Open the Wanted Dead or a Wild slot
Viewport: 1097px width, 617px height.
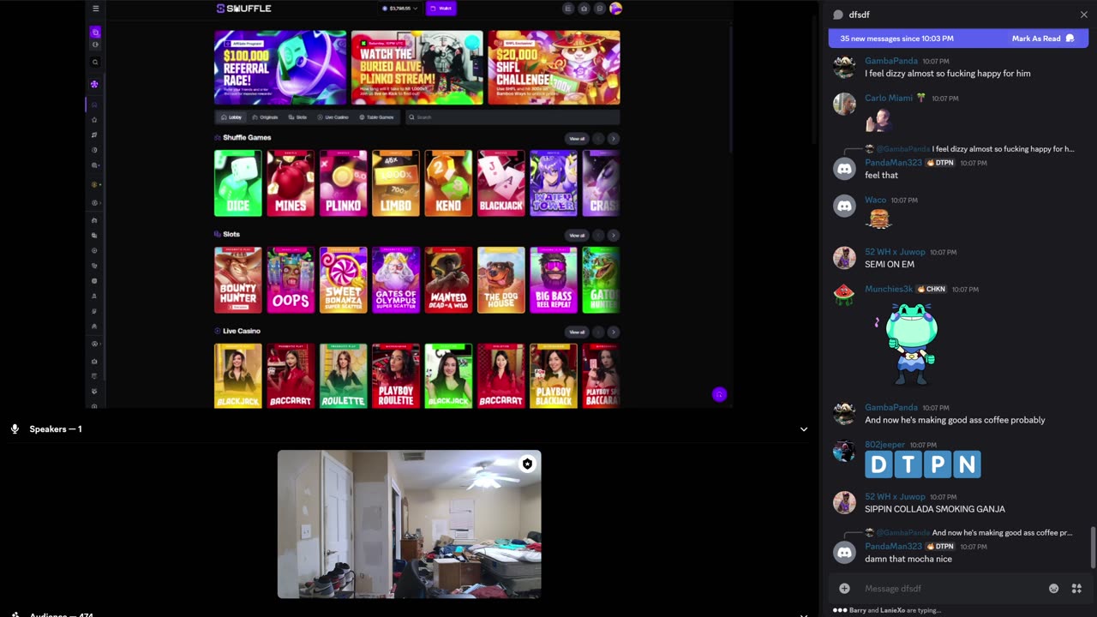(x=448, y=280)
